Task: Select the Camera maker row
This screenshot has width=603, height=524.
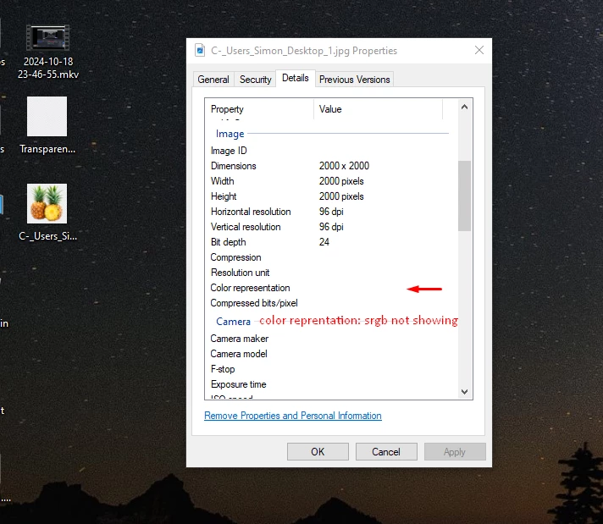Action: point(331,339)
